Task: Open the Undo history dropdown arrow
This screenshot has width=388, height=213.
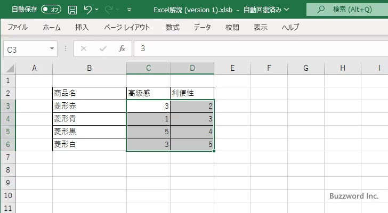Action: click(97, 10)
